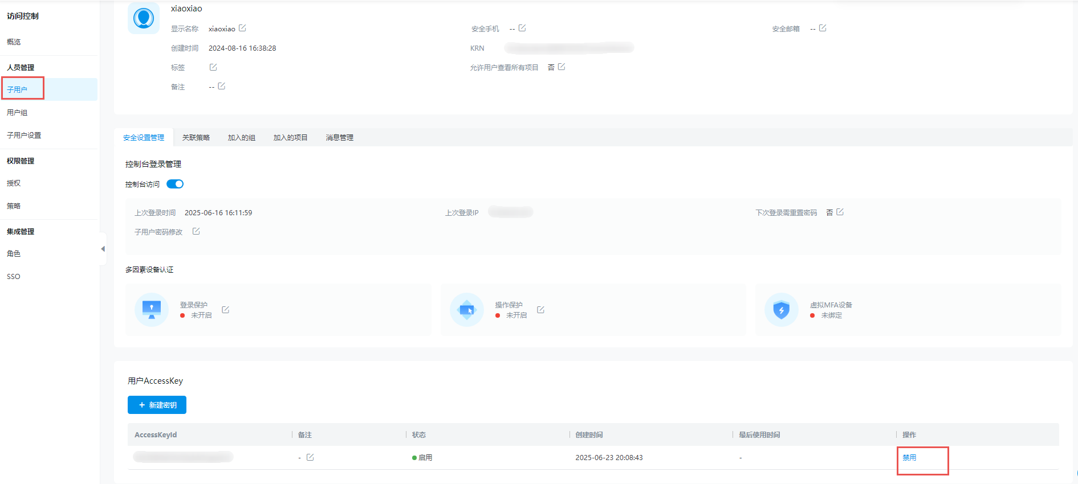This screenshot has height=484, width=1078.
Task: Edit AccessKey remark in table row
Action: click(310, 457)
